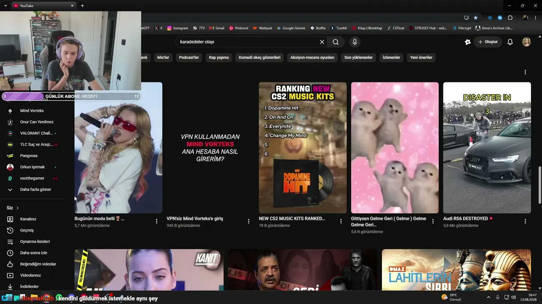Select the Komedi skeç gösterileri chip
The image size is (542, 304).
pyautogui.click(x=260, y=57)
